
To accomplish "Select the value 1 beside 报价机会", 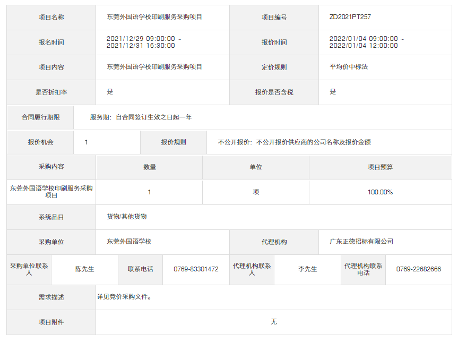I will [86, 142].
